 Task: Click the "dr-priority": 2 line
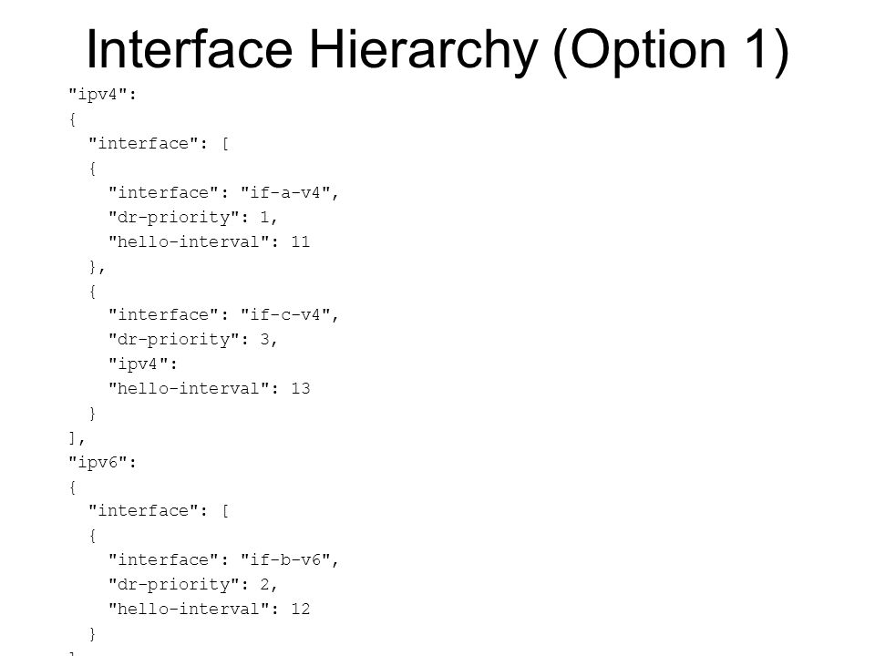pyautogui.click(x=193, y=584)
